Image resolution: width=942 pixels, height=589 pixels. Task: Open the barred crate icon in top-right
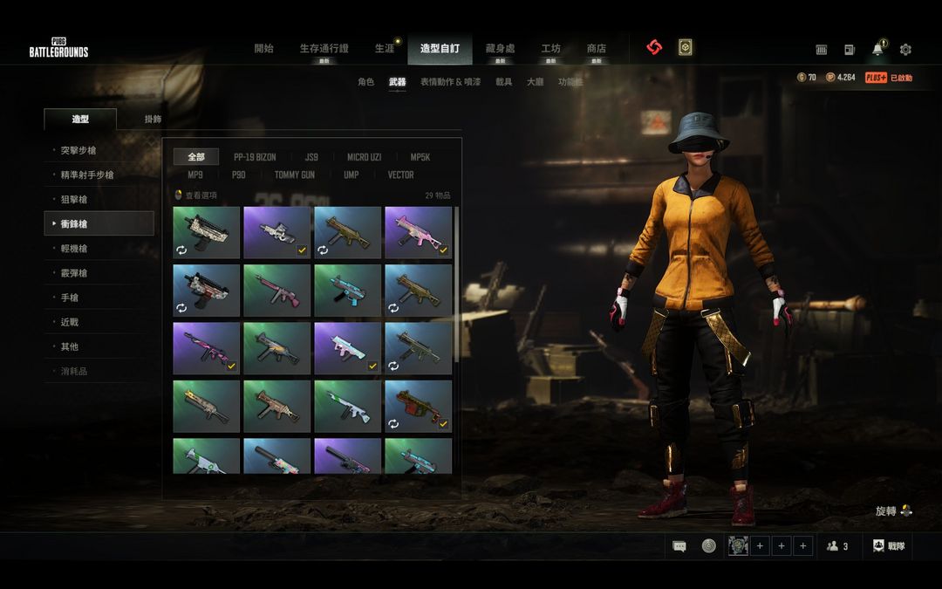[822, 50]
